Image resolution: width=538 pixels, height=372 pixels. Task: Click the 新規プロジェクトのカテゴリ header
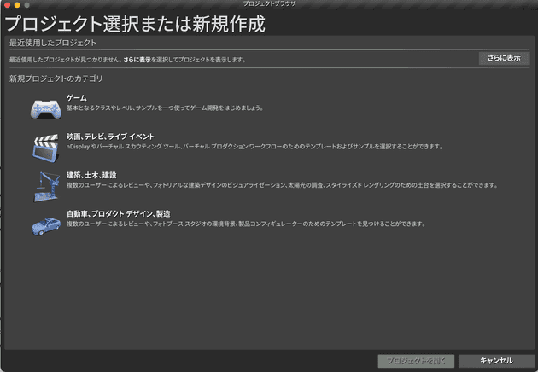pyautogui.click(x=56, y=78)
